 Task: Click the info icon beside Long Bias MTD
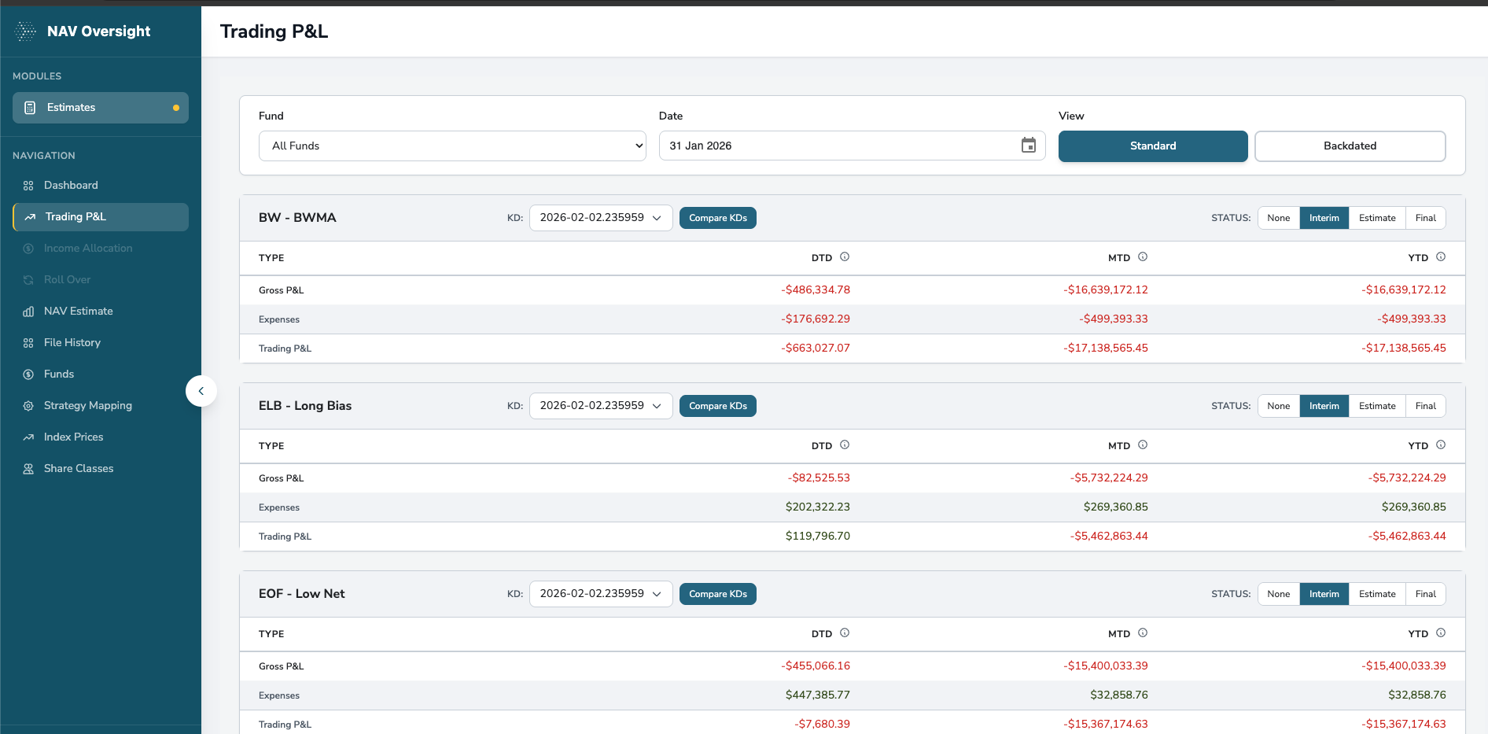click(x=1143, y=445)
